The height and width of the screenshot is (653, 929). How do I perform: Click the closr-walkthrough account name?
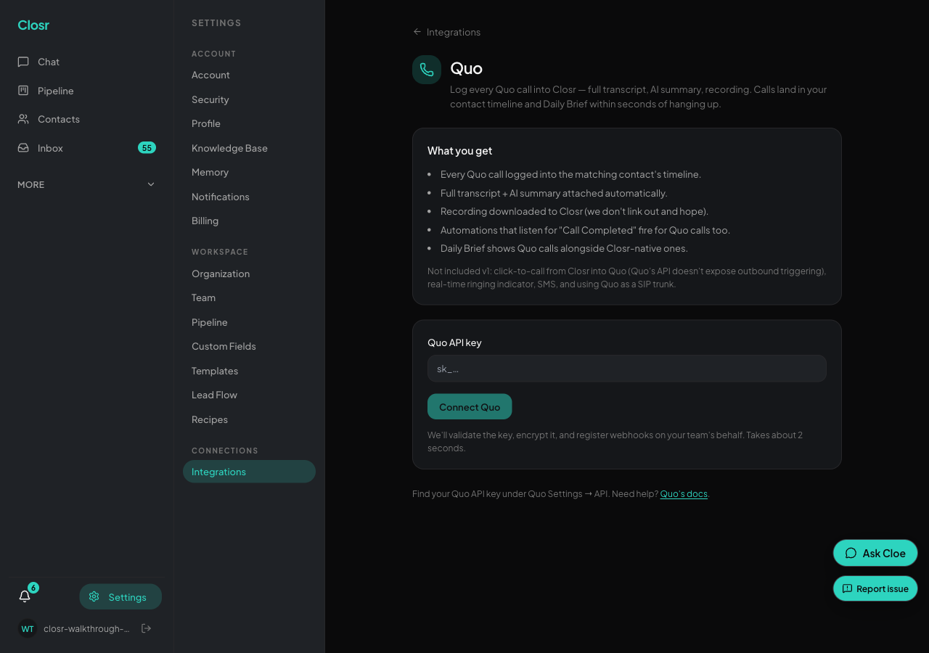(x=86, y=629)
